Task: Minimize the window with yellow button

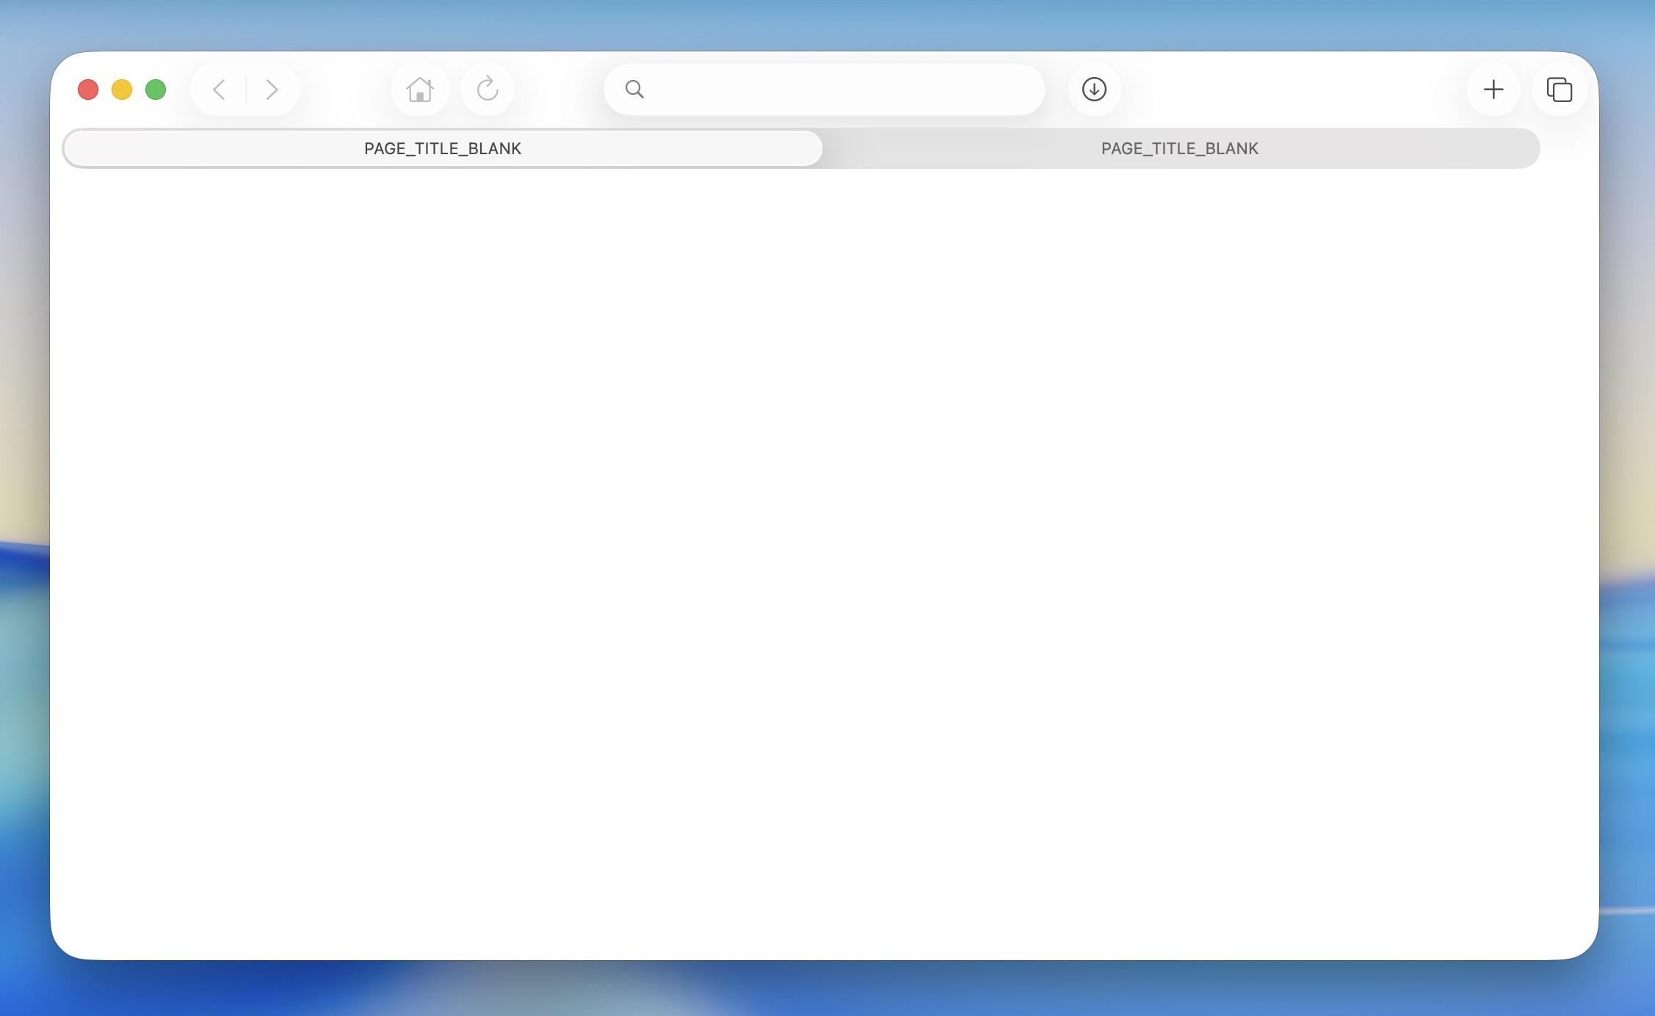Action: [x=122, y=90]
